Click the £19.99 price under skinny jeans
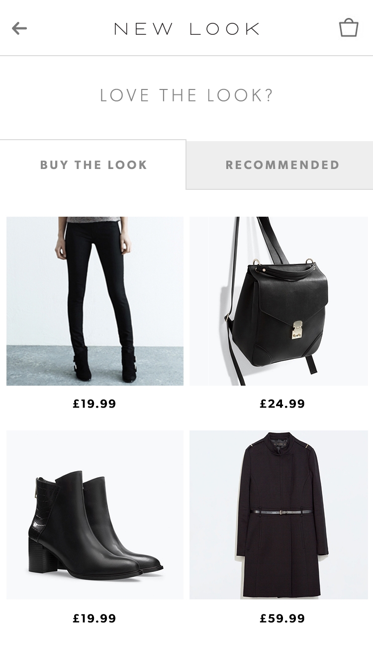The height and width of the screenshot is (663, 373). [x=94, y=404]
